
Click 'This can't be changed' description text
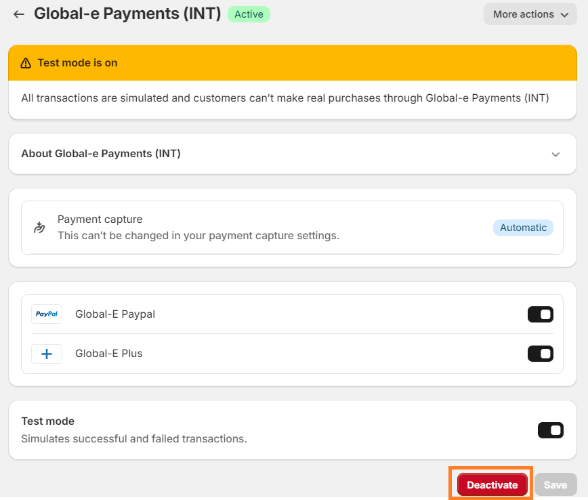tap(198, 236)
